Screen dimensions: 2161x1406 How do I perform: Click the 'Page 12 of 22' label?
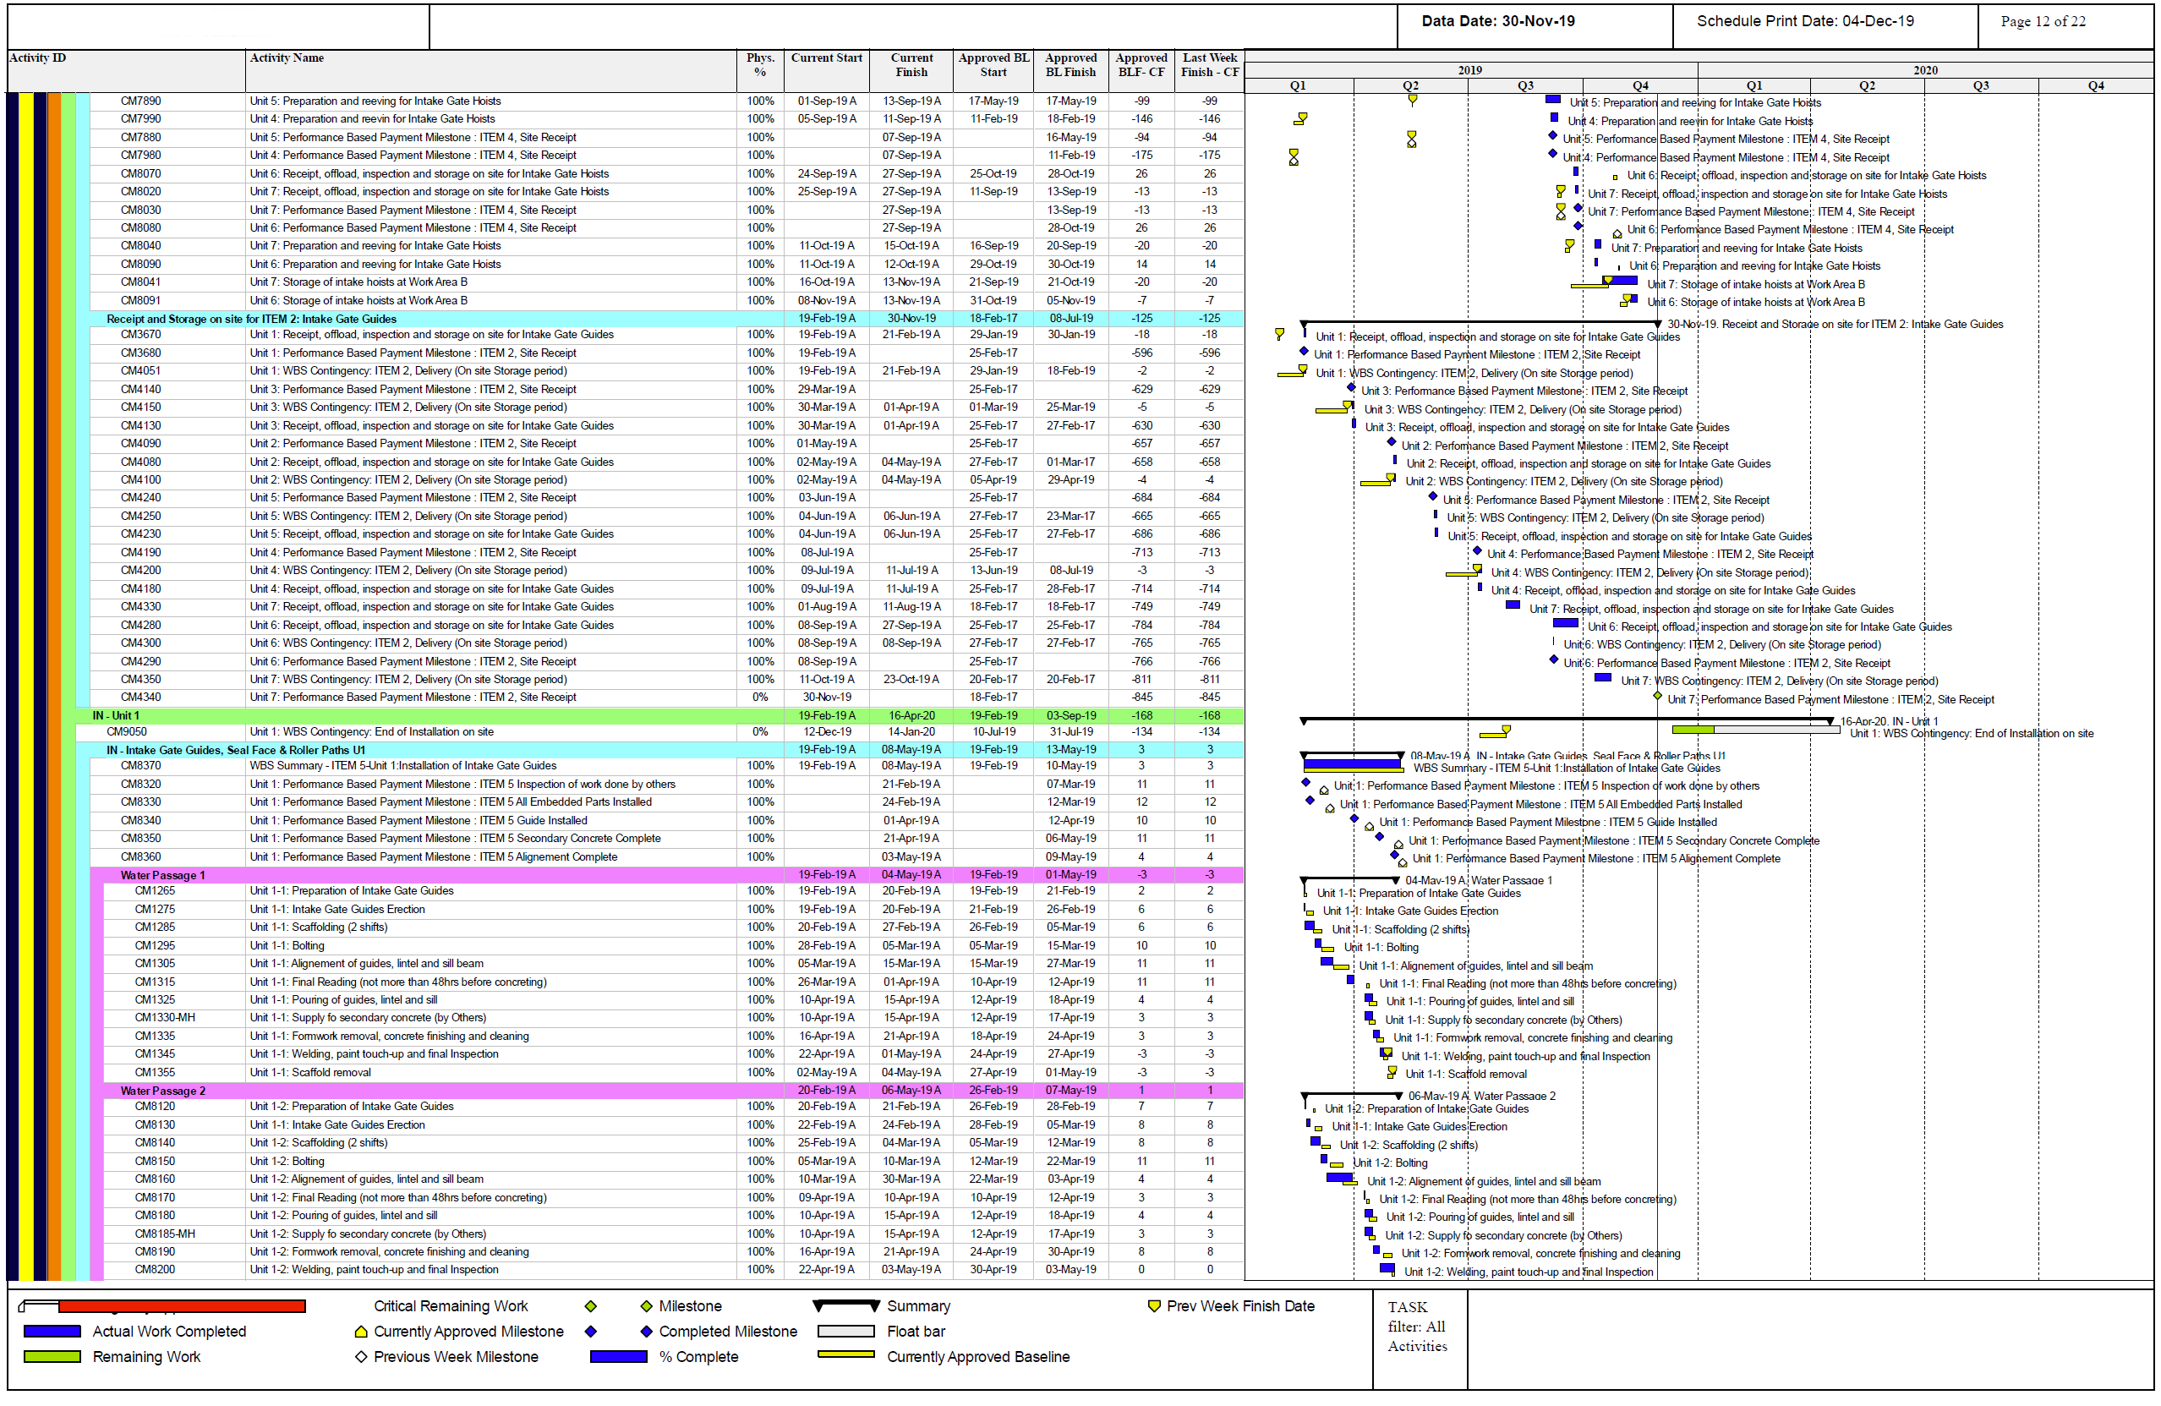click(2042, 21)
